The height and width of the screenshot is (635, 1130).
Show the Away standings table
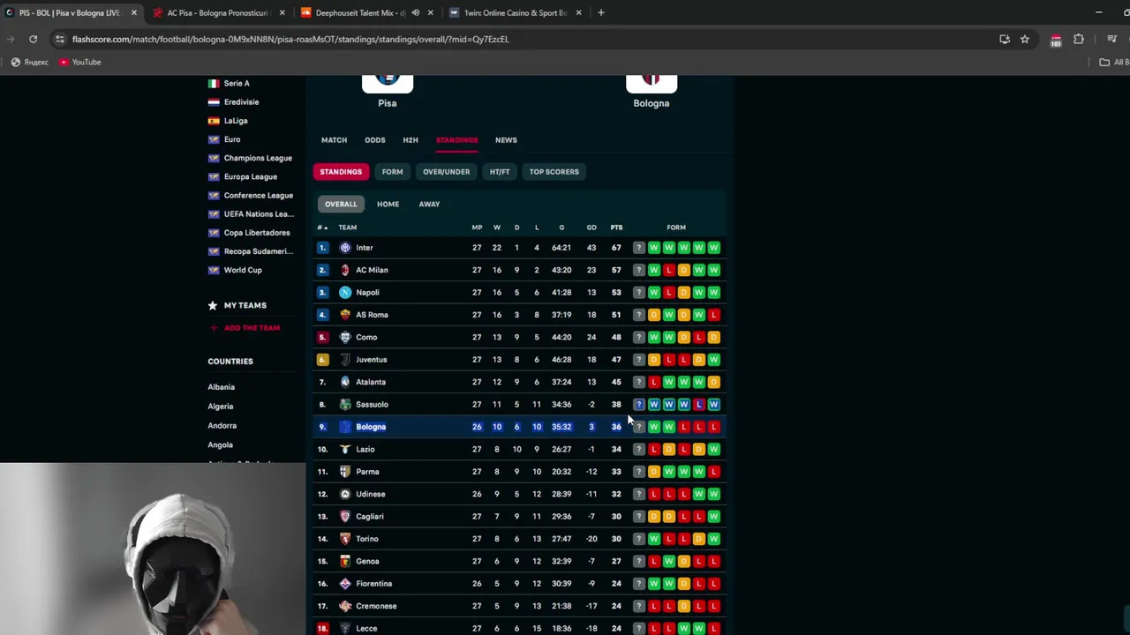coord(429,204)
